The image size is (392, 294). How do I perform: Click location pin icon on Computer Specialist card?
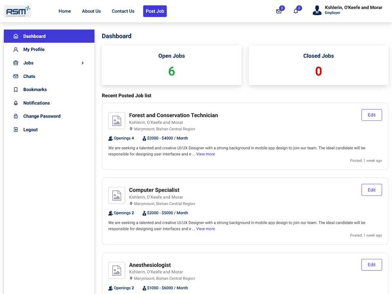click(x=131, y=204)
